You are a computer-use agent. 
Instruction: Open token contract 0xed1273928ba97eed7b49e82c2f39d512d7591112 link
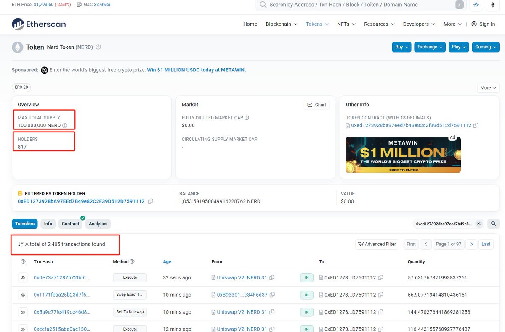point(411,125)
